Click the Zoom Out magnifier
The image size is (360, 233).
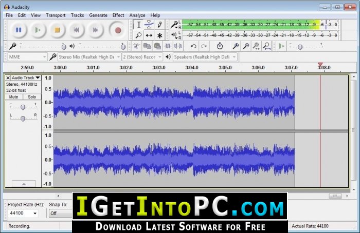tap(246, 46)
